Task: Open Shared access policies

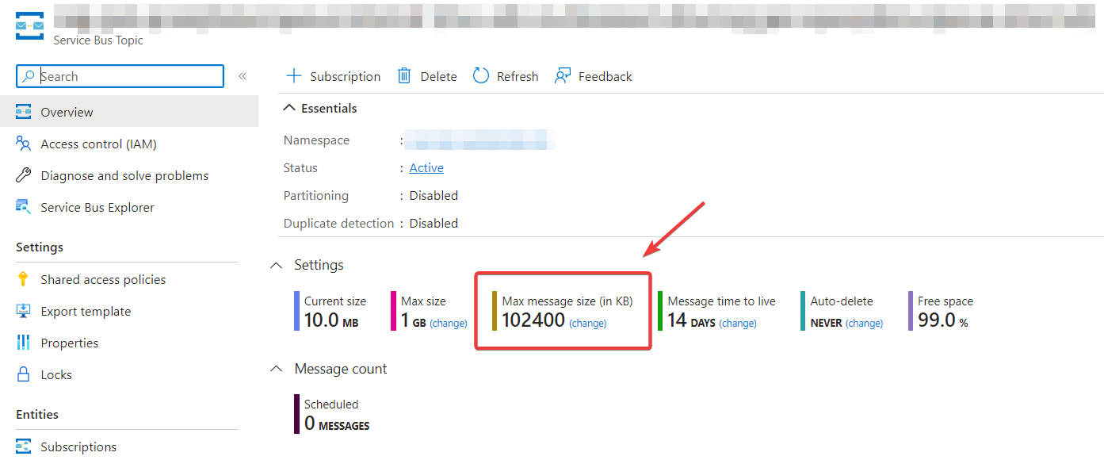Action: click(x=103, y=279)
